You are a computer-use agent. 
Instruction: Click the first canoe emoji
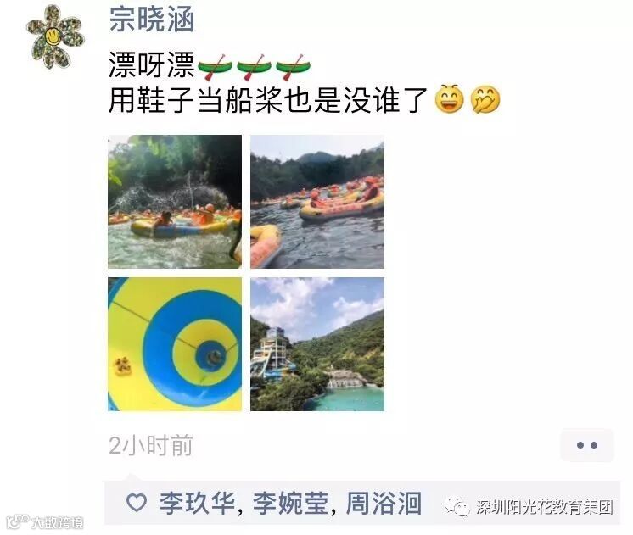tap(215, 67)
